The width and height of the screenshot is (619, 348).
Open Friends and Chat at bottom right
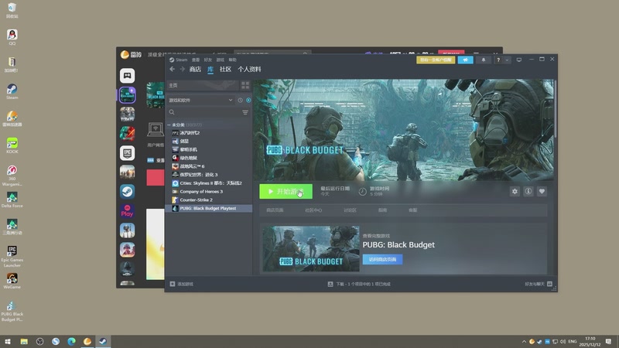click(539, 284)
